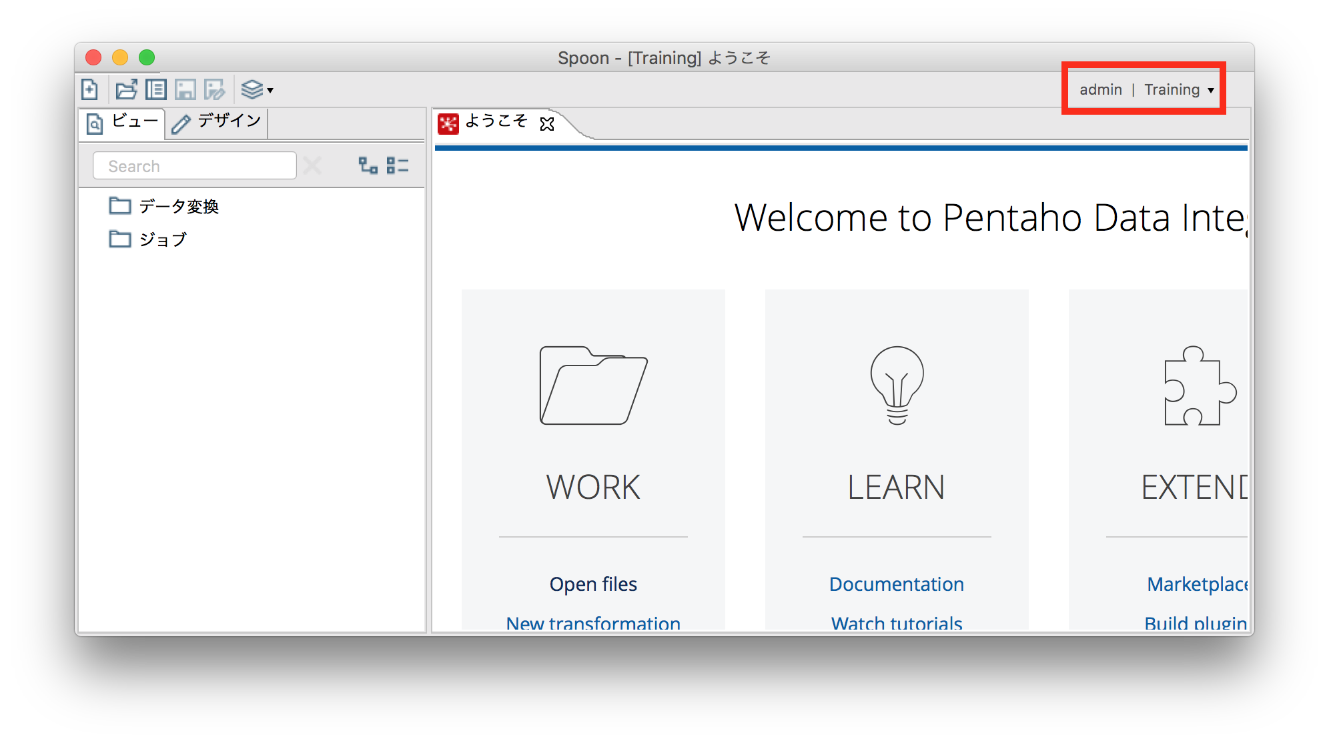
Task: Click the Build plugin link
Action: tap(1196, 623)
